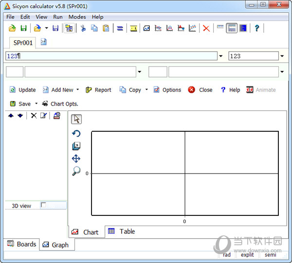Click the rotate chart tool icon

[x=76, y=133]
